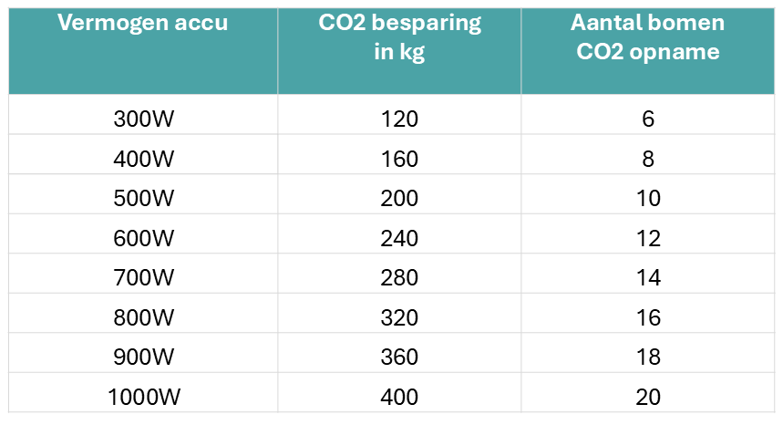Image resolution: width=783 pixels, height=425 pixels.
Task: Click the tree count 6
Action: [x=648, y=119]
